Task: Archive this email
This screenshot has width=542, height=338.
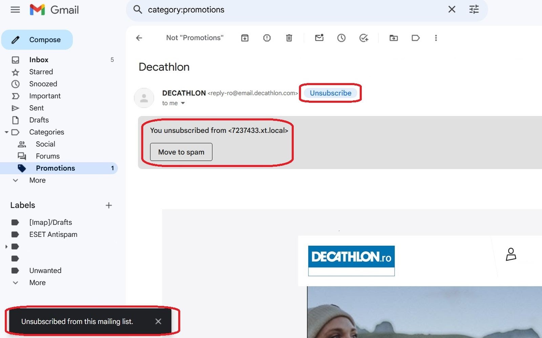Action: 245,38
